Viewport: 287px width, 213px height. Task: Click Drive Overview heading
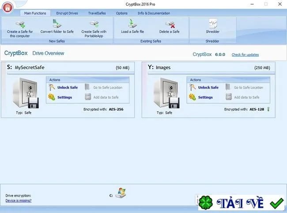tap(48, 53)
